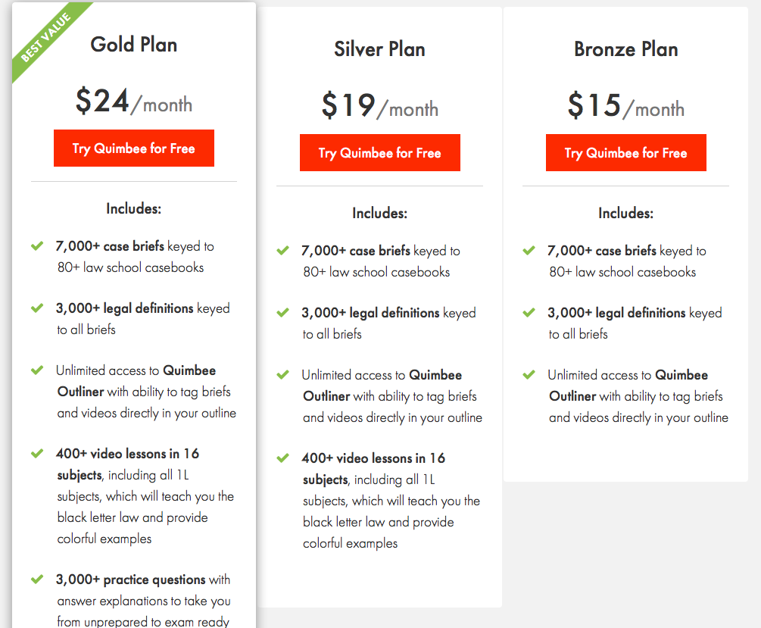
Task: Select the Bronze Plan heading
Action: tap(625, 48)
